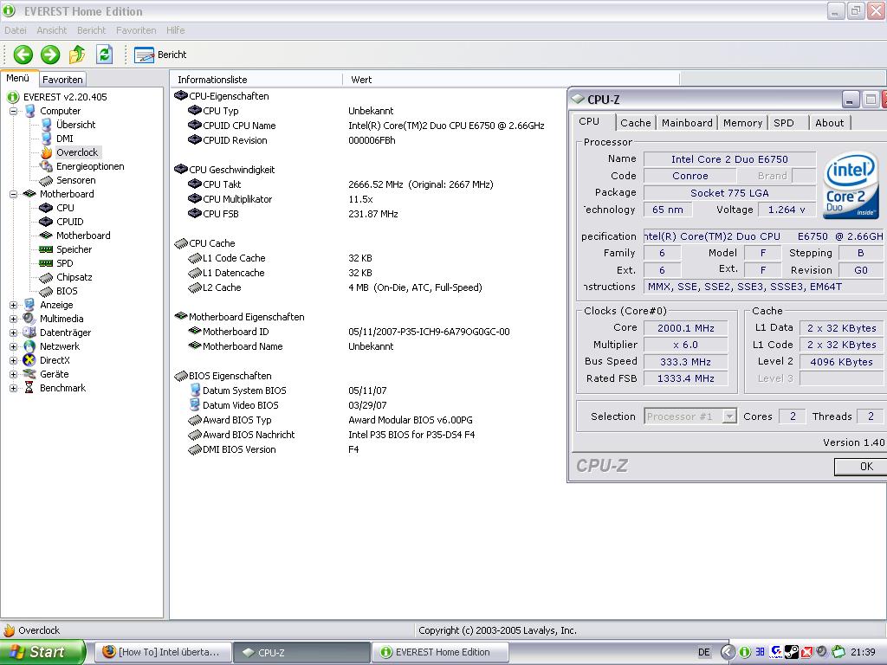Viewport: 887px width, 665px height.
Task: Open the Datei menu
Action: point(16,30)
